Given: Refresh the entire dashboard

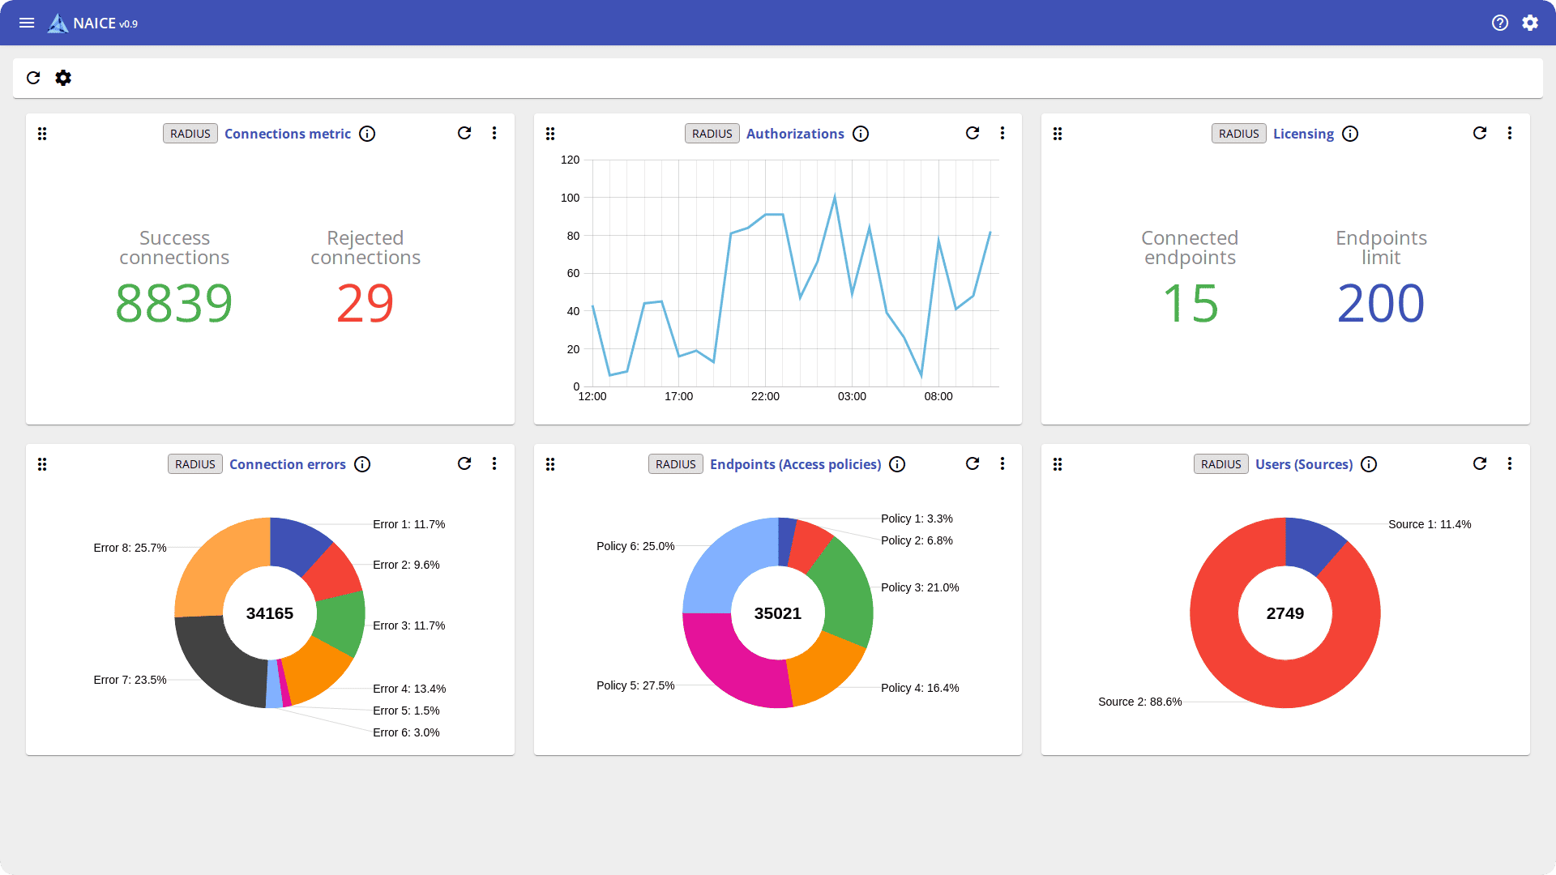Looking at the screenshot, I should pyautogui.click(x=33, y=78).
